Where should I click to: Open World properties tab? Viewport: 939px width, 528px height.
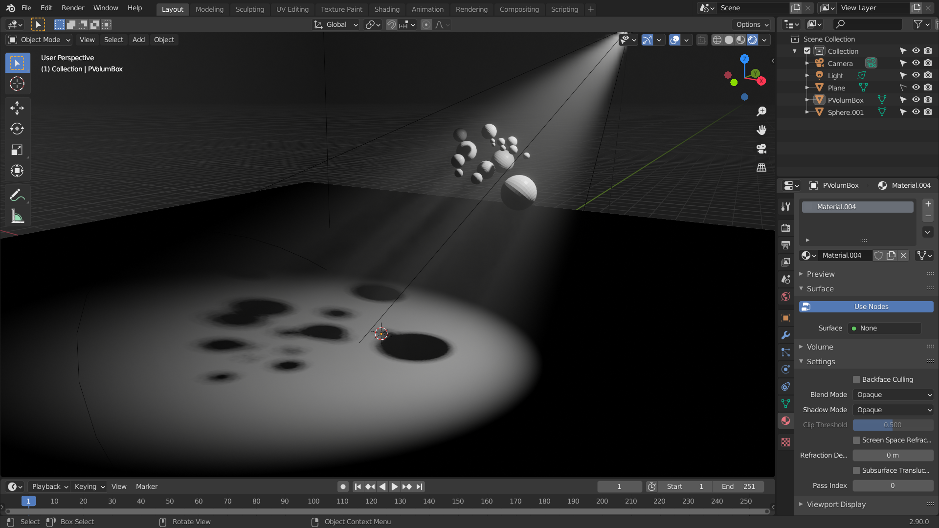(786, 297)
